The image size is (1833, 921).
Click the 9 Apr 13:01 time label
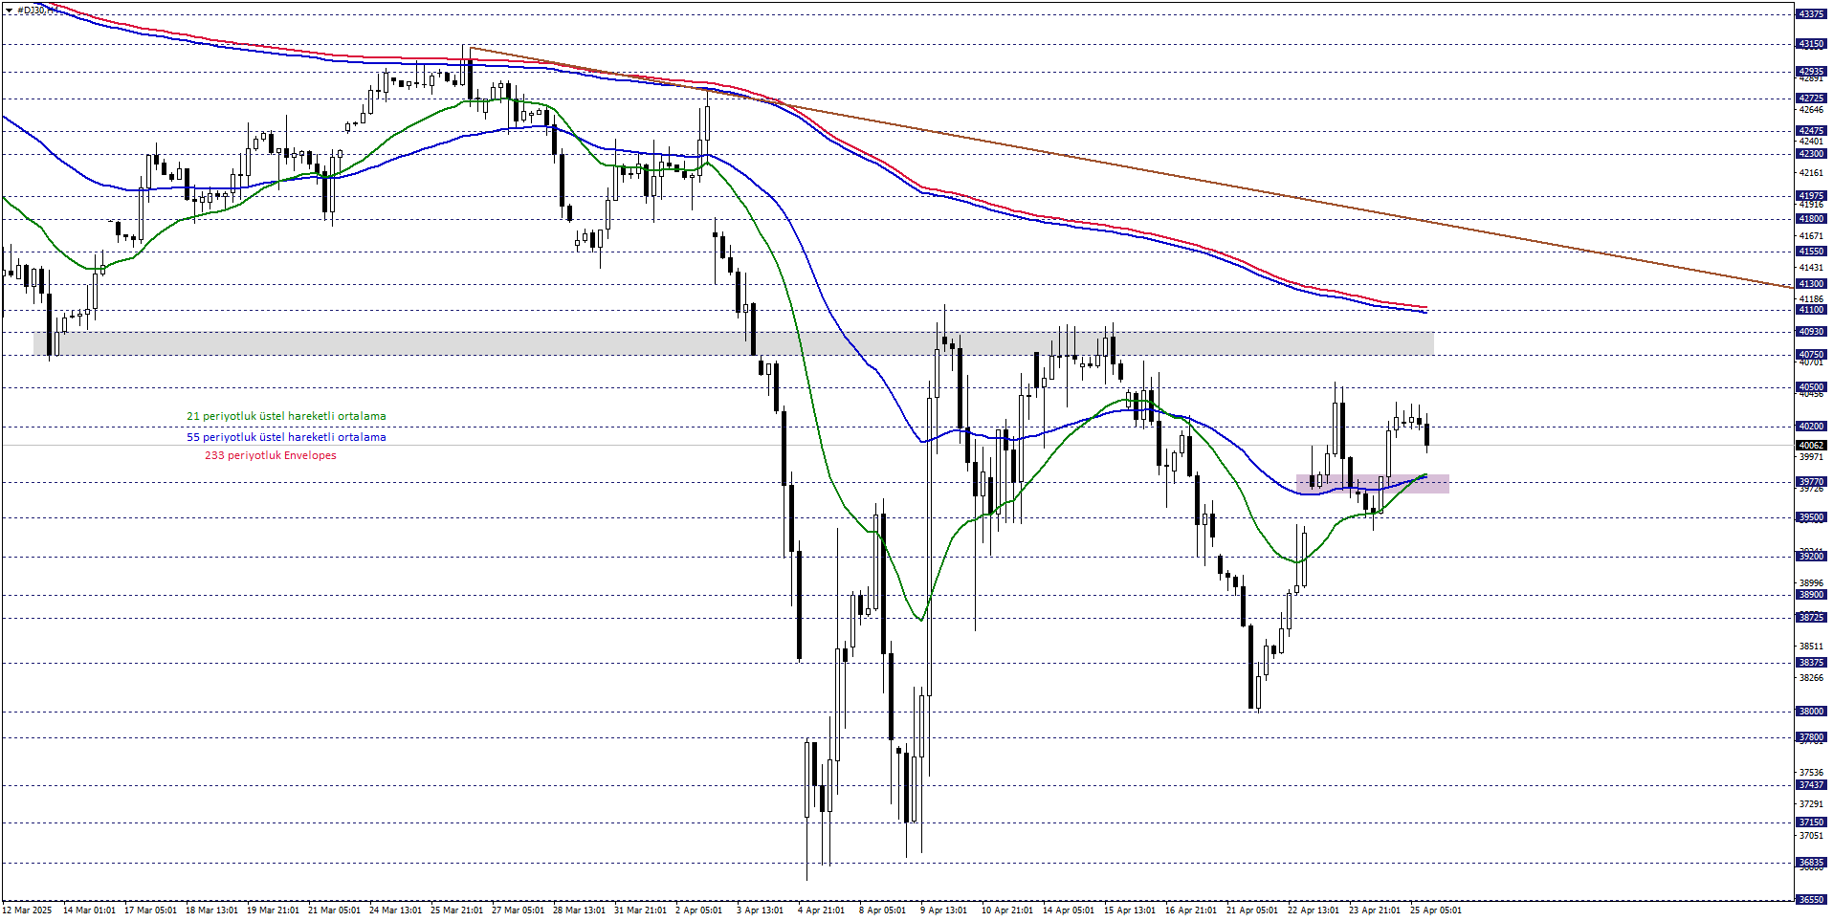(x=943, y=910)
